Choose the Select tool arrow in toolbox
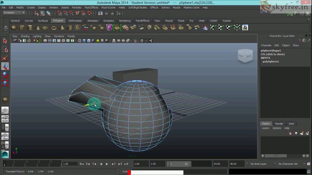Screen dimensions: 312x175 click(5, 41)
